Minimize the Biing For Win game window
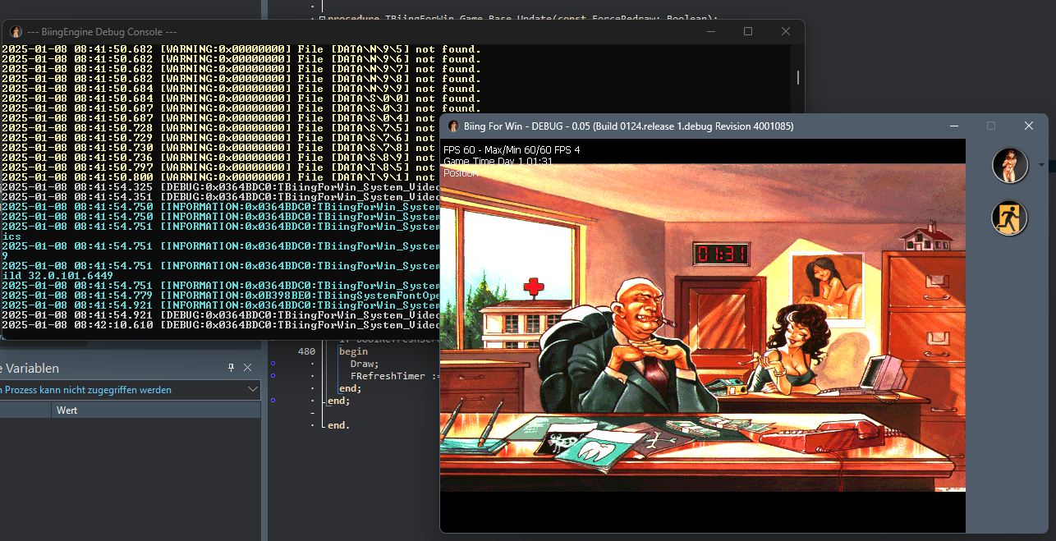1056x541 pixels. point(954,126)
